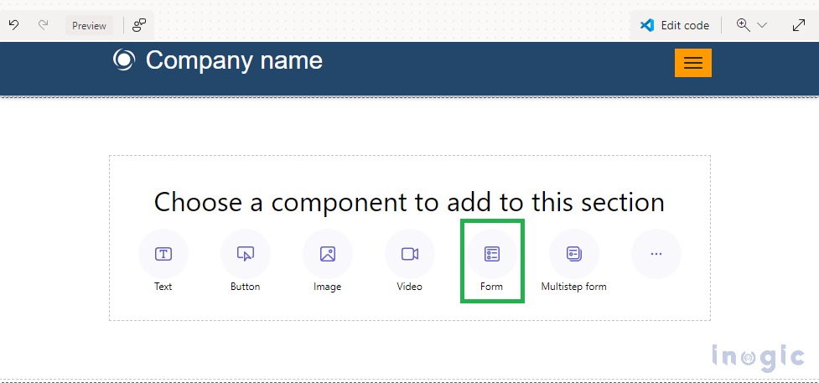
Task: Click the expand to full view arrows
Action: point(799,25)
